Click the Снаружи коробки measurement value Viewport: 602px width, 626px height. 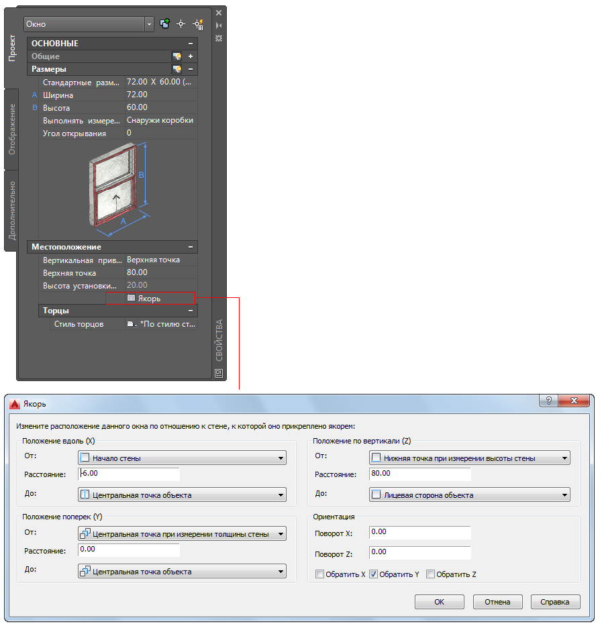click(x=161, y=120)
